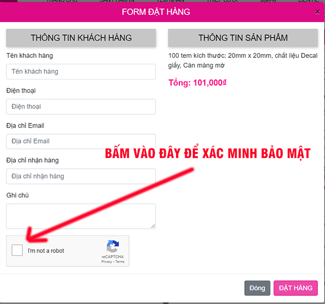
Task: Click the ĐẶT HÀNG submit button
Action: 296,288
